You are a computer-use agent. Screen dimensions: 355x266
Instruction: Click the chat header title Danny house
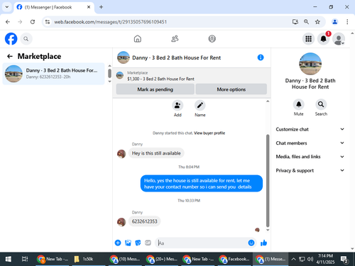tap(176, 57)
